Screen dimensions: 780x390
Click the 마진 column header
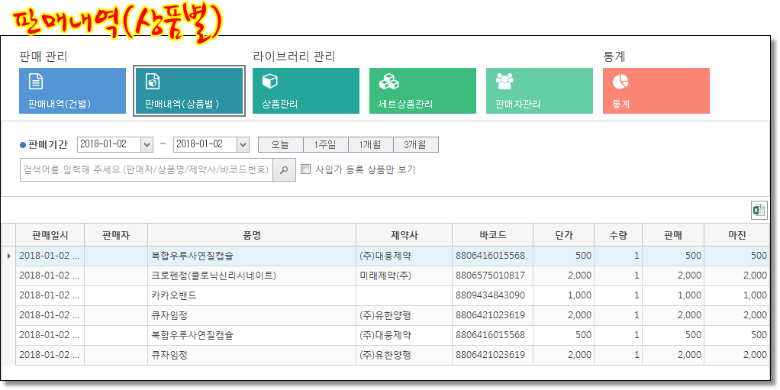click(x=736, y=235)
